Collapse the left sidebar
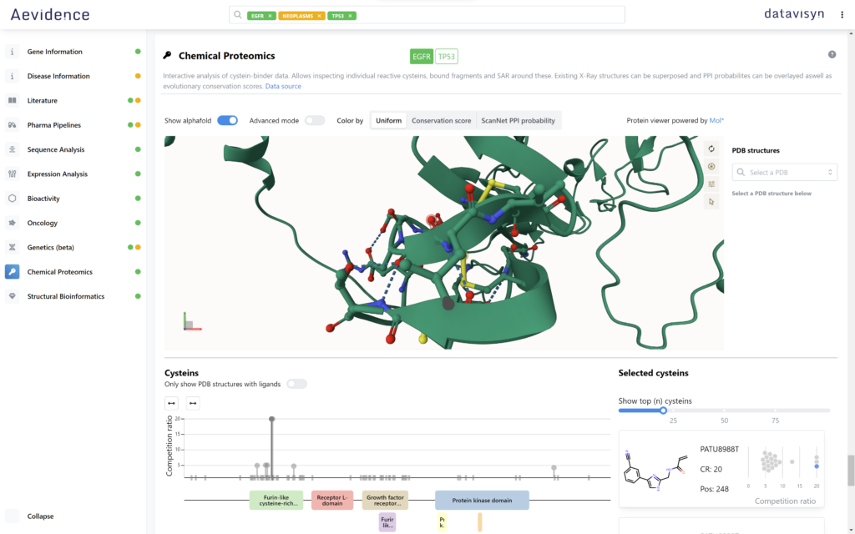 (40, 516)
